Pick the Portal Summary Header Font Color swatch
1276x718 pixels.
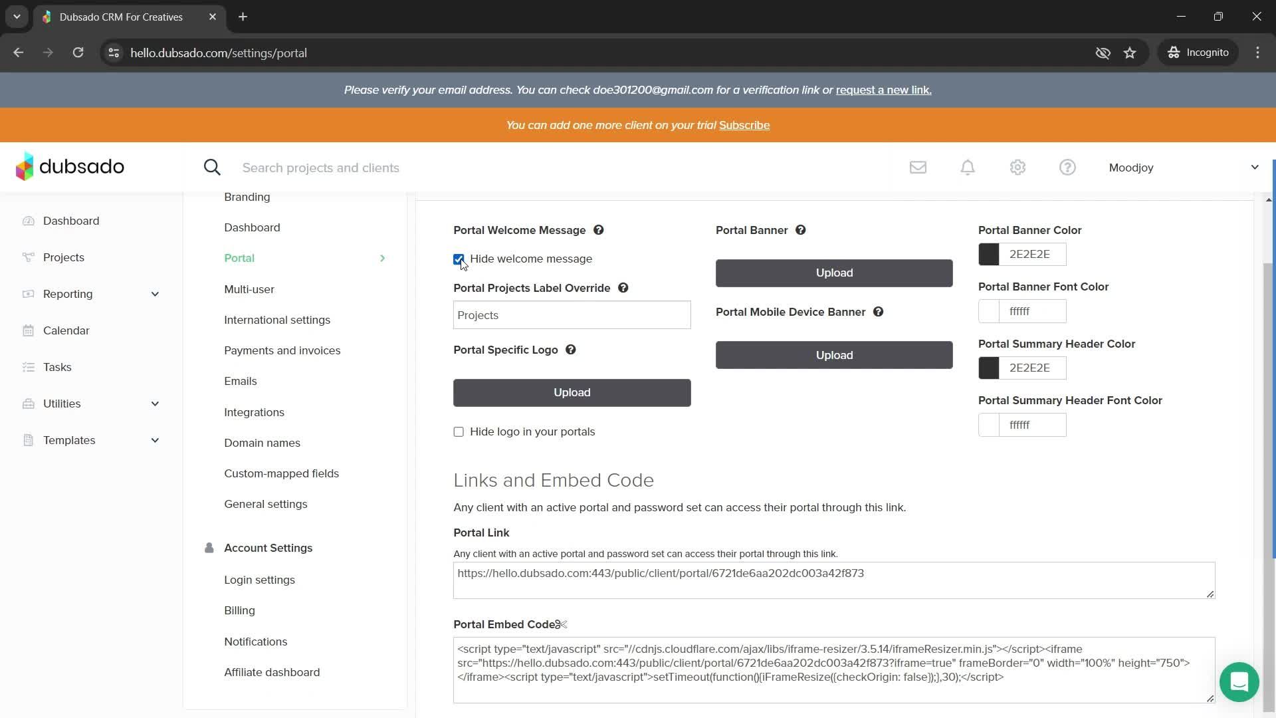pyautogui.click(x=989, y=425)
